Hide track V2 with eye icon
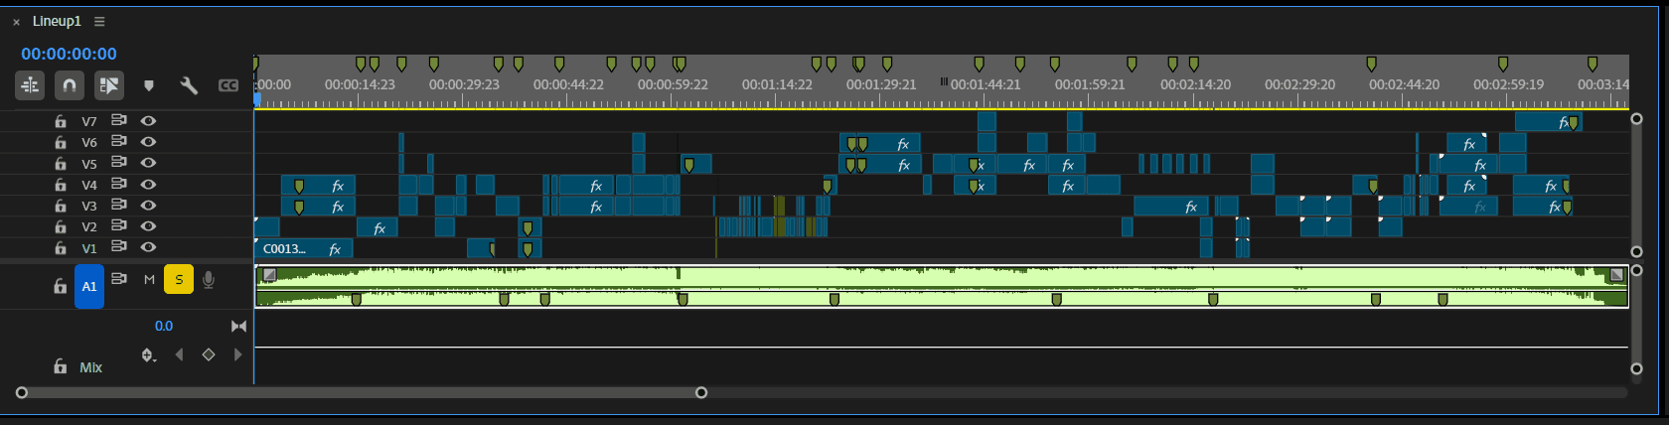The height and width of the screenshot is (425, 1669). [x=148, y=226]
